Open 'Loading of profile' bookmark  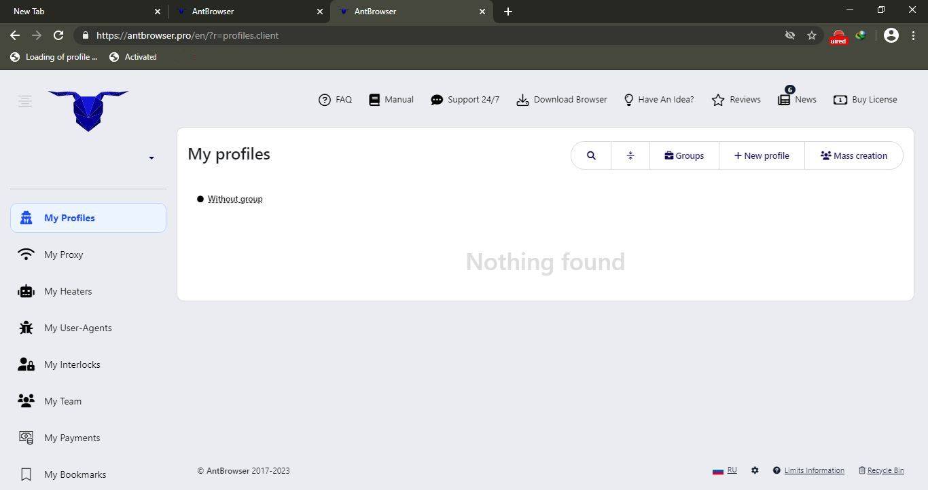(54, 57)
